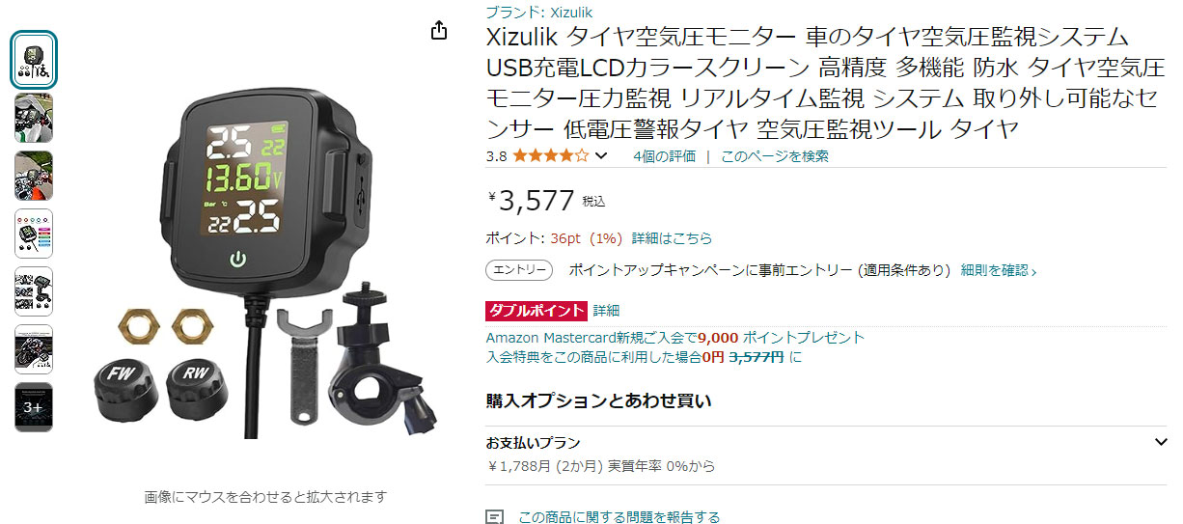Expand the rating breakdown chevron
This screenshot has height=524, width=1183.
[601, 155]
